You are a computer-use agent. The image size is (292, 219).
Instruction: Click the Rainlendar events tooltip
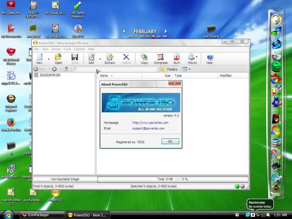tap(260, 204)
